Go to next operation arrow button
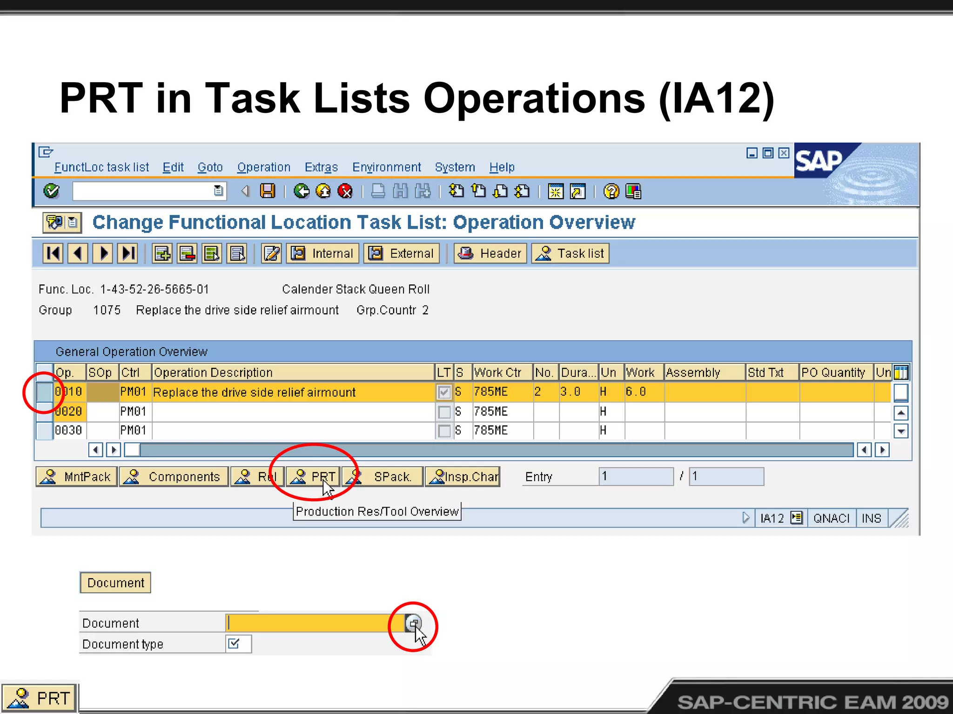This screenshot has width=953, height=714. coord(103,253)
